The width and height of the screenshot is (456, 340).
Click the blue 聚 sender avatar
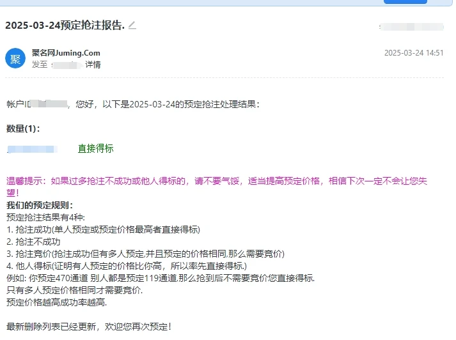point(15,58)
